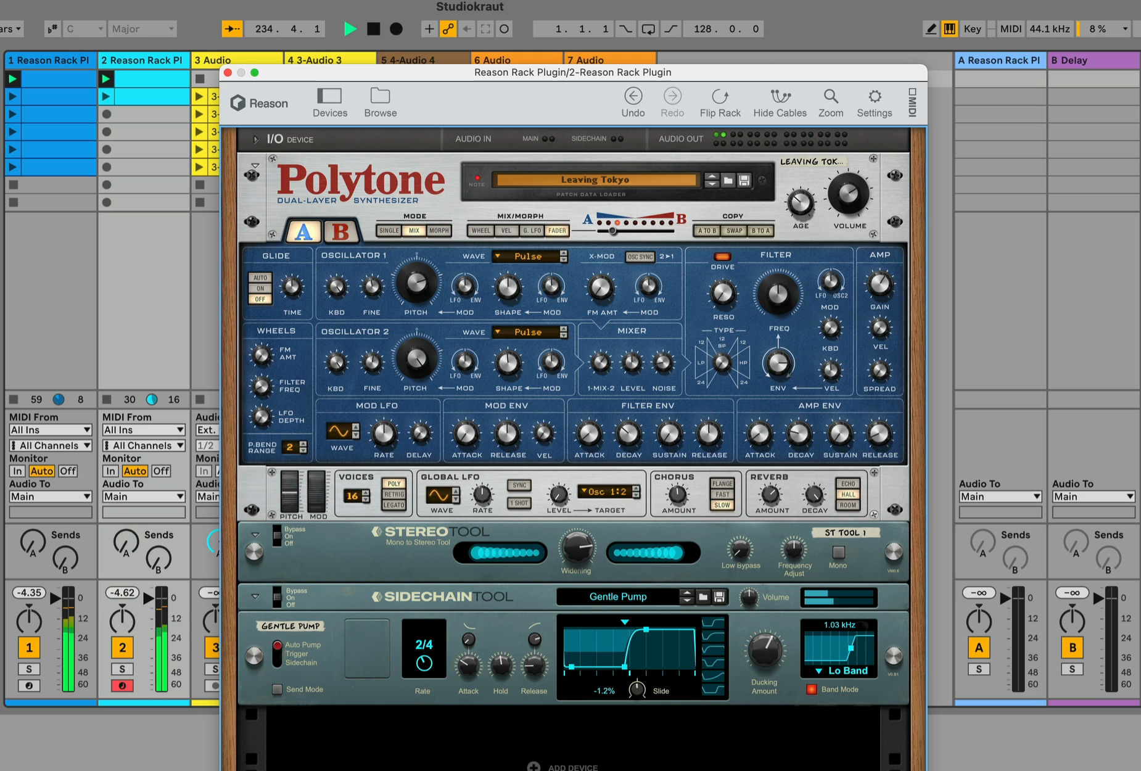Open Reason plugin Settings
The width and height of the screenshot is (1141, 771).
(874, 102)
